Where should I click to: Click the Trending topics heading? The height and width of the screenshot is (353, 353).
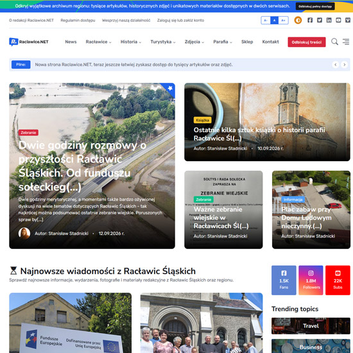pyautogui.click(x=295, y=309)
